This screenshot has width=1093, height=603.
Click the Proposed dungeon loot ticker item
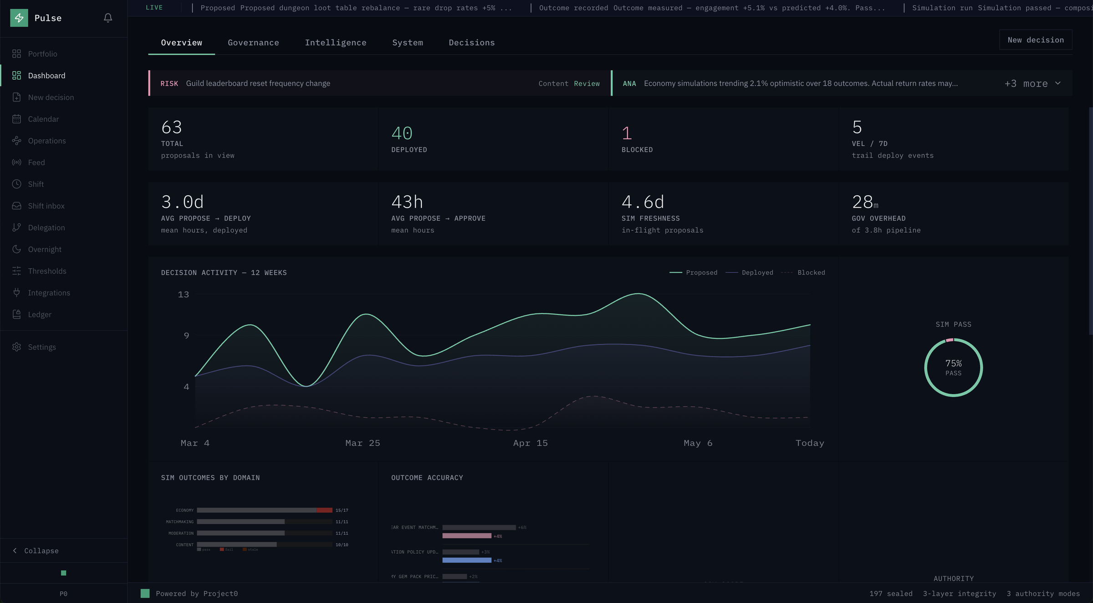pos(356,8)
